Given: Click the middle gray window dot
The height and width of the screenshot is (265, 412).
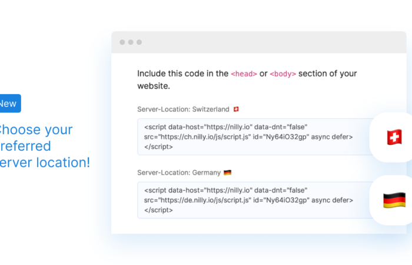Looking at the screenshot, I should (x=131, y=42).
